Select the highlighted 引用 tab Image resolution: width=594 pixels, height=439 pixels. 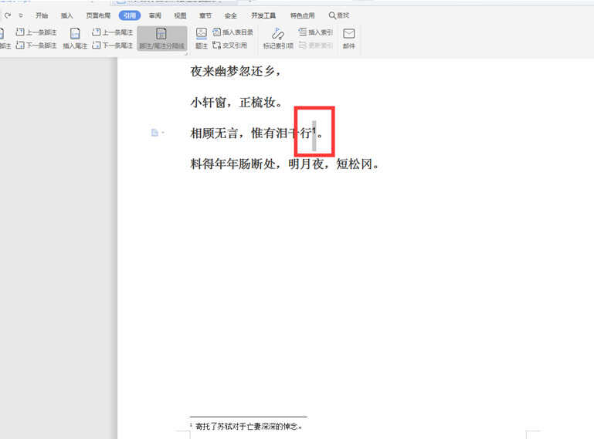(x=130, y=15)
